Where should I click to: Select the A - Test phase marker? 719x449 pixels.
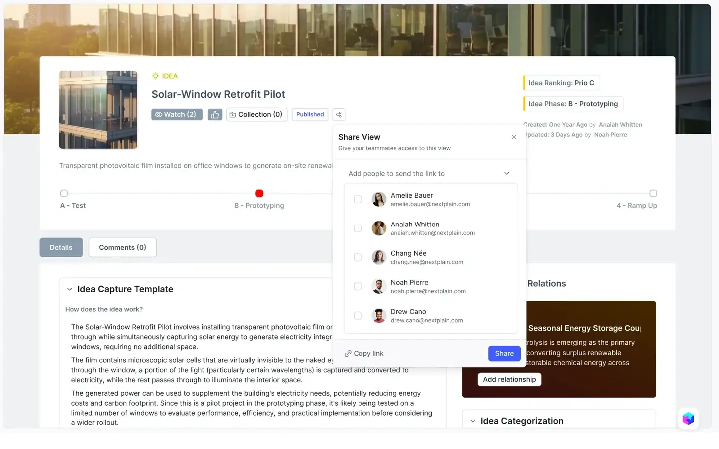[x=64, y=194]
